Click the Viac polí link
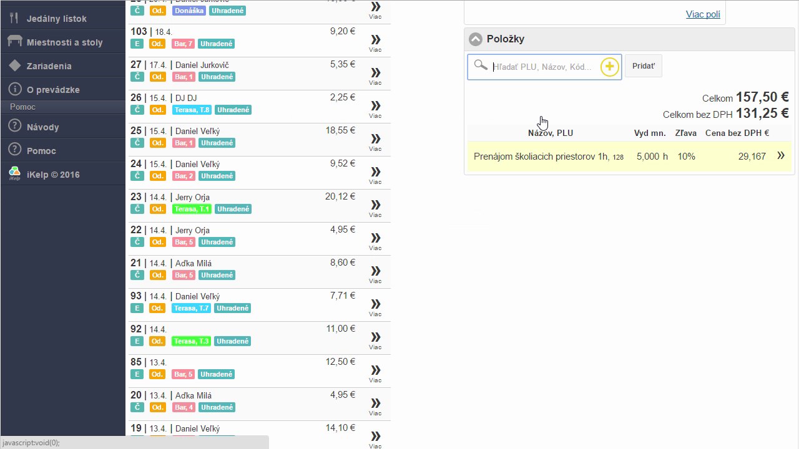The width and height of the screenshot is (799, 449). pyautogui.click(x=703, y=14)
